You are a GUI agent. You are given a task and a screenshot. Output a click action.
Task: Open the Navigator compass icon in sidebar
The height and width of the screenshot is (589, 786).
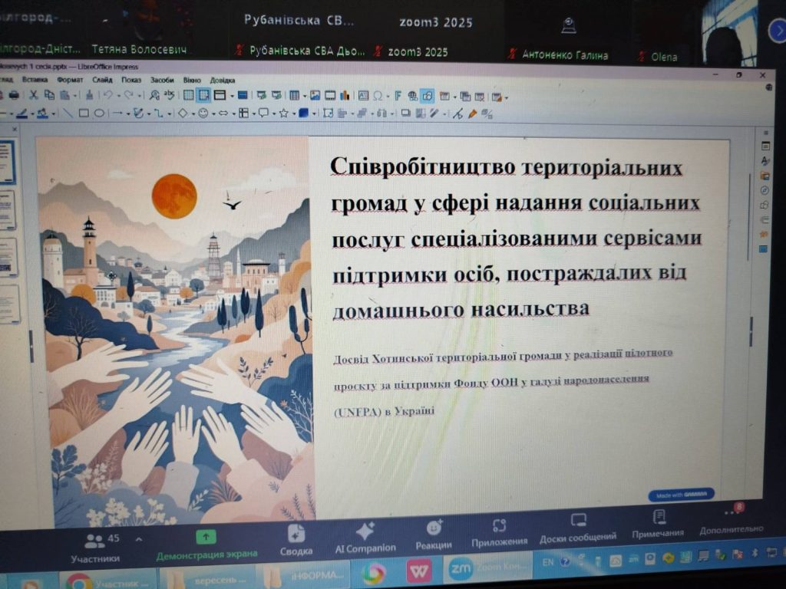coord(765,190)
